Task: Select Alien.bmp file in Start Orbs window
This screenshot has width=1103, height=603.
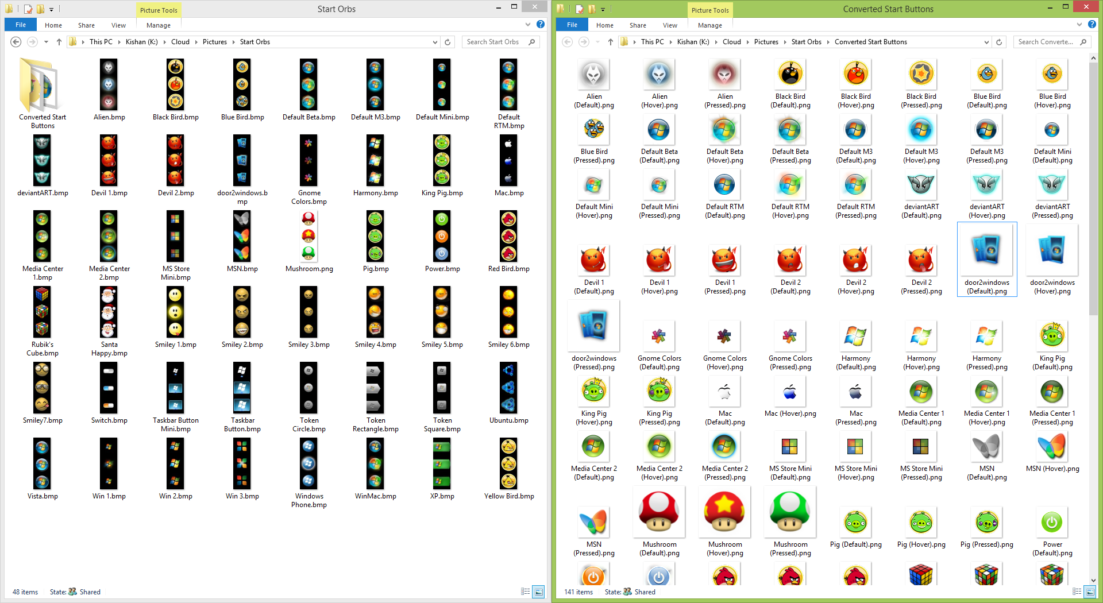Action: [109, 90]
